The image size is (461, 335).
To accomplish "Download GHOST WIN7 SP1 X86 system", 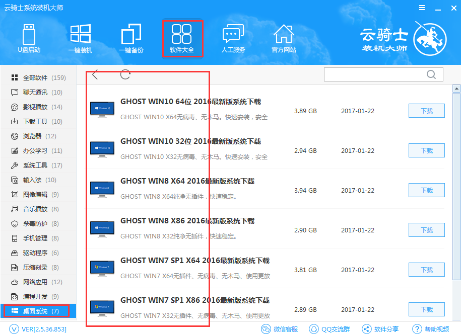I will click(x=427, y=309).
